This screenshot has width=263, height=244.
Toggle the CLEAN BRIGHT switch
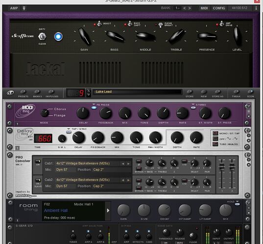[160, 25]
